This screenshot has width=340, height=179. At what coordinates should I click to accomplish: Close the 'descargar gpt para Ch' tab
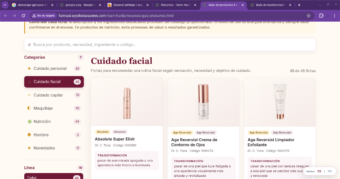pyautogui.click(x=52, y=5)
